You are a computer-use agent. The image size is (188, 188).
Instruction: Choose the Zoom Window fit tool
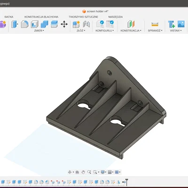coord(95,172)
